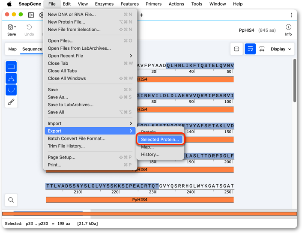The width and height of the screenshot is (302, 233).
Task: Toggle the line wrap view button
Action: click(x=250, y=49)
